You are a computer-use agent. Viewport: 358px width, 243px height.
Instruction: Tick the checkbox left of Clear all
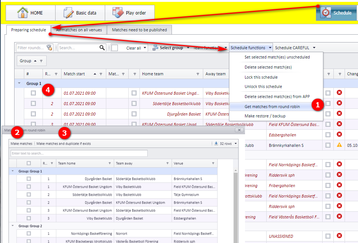point(114,48)
